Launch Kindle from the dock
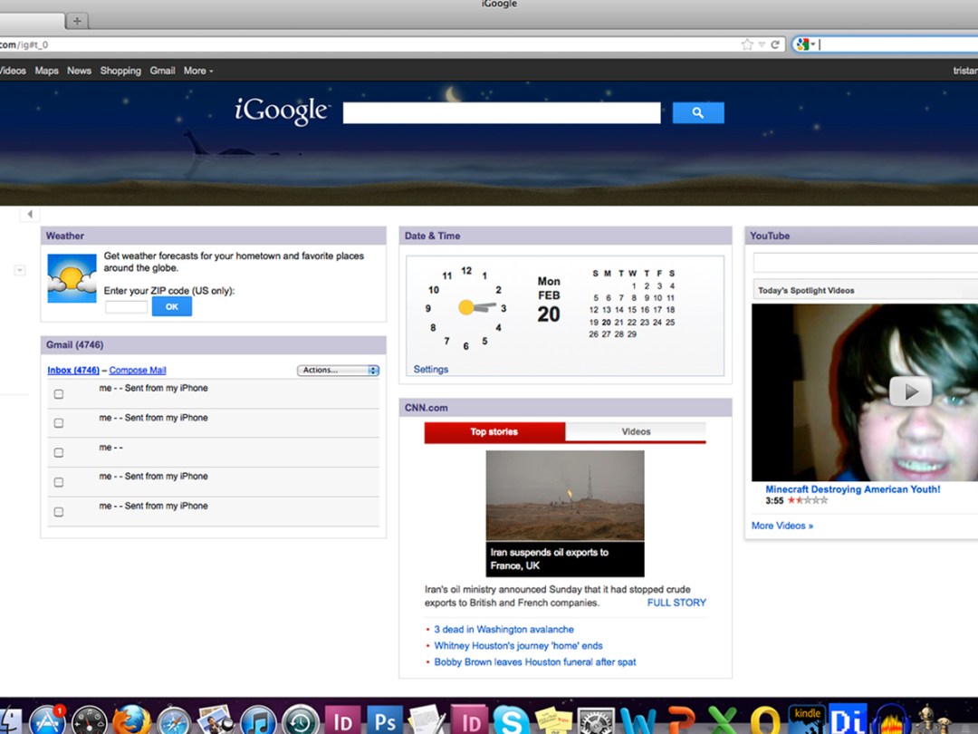The width and height of the screenshot is (978, 734). point(807,721)
